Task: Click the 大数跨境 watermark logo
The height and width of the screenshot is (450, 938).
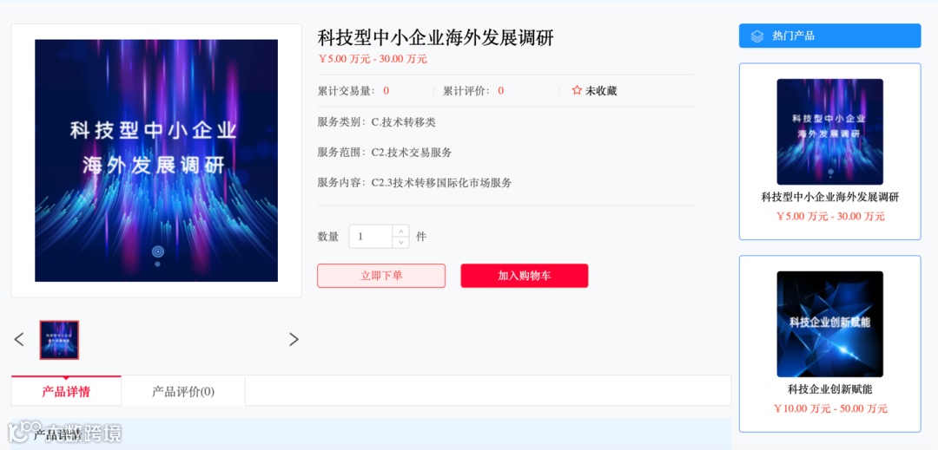Action: tap(64, 434)
